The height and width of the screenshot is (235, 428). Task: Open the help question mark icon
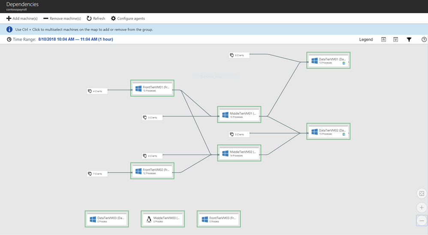(x=424, y=39)
